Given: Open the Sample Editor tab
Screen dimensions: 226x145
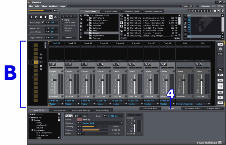Looking at the screenshot, I should [x=214, y=109].
